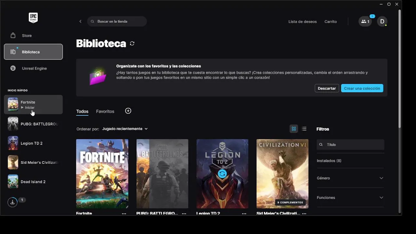416x234 pixels.
Task: Select Biblioteca in the sidebar
Action: pyautogui.click(x=33, y=52)
